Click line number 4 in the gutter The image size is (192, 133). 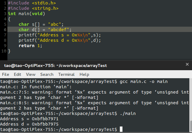(5, 19)
